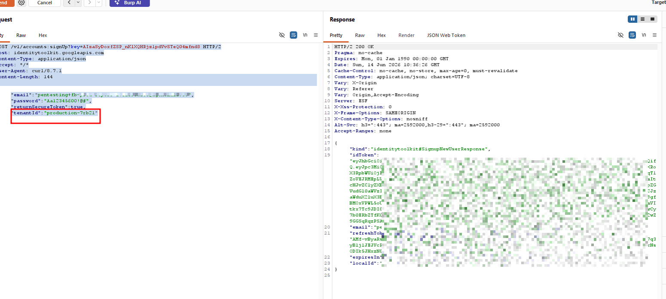Click the orange Send button
Image resolution: width=666 pixels, height=299 pixels.
point(6,3)
